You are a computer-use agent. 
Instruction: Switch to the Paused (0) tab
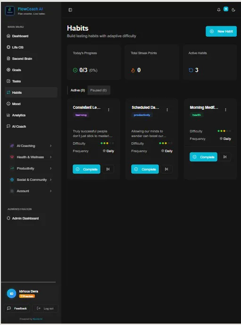pos(99,90)
